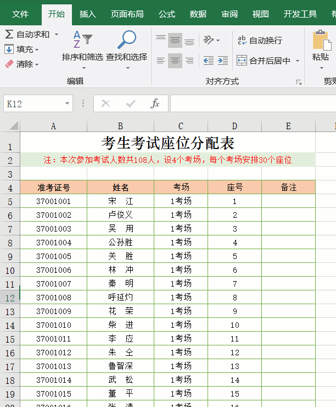
Task: Open the AutoSum dropdown arrow
Action: click(x=57, y=34)
